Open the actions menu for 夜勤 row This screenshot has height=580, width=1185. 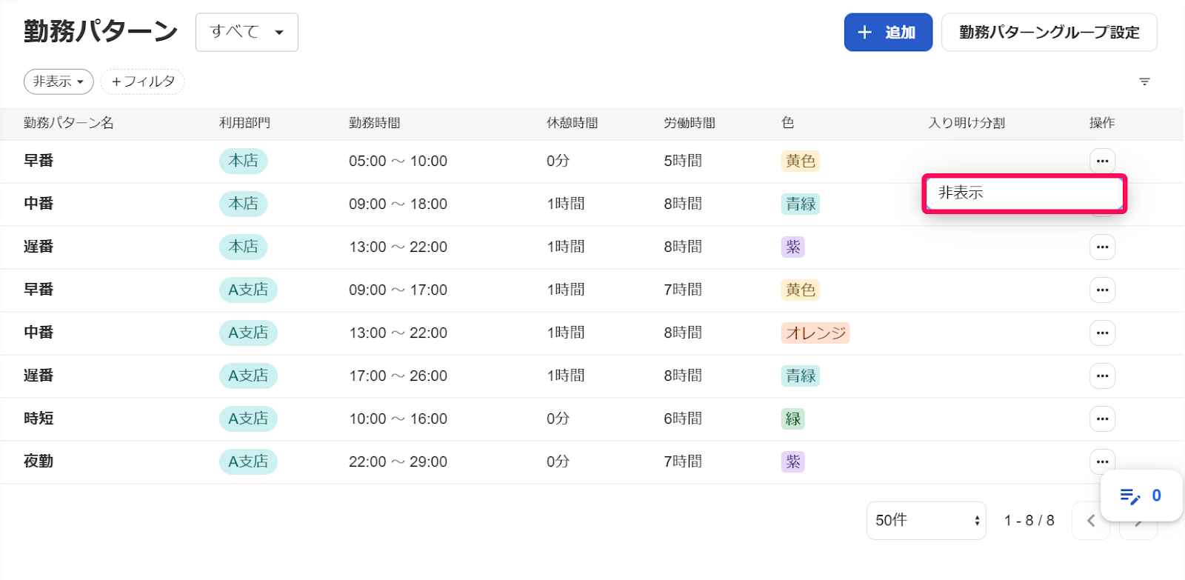(x=1102, y=461)
